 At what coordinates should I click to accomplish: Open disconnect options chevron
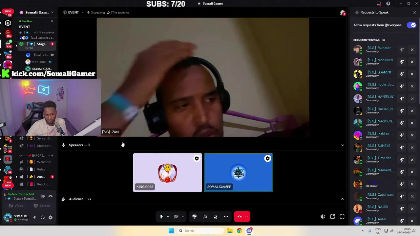pos(246,217)
